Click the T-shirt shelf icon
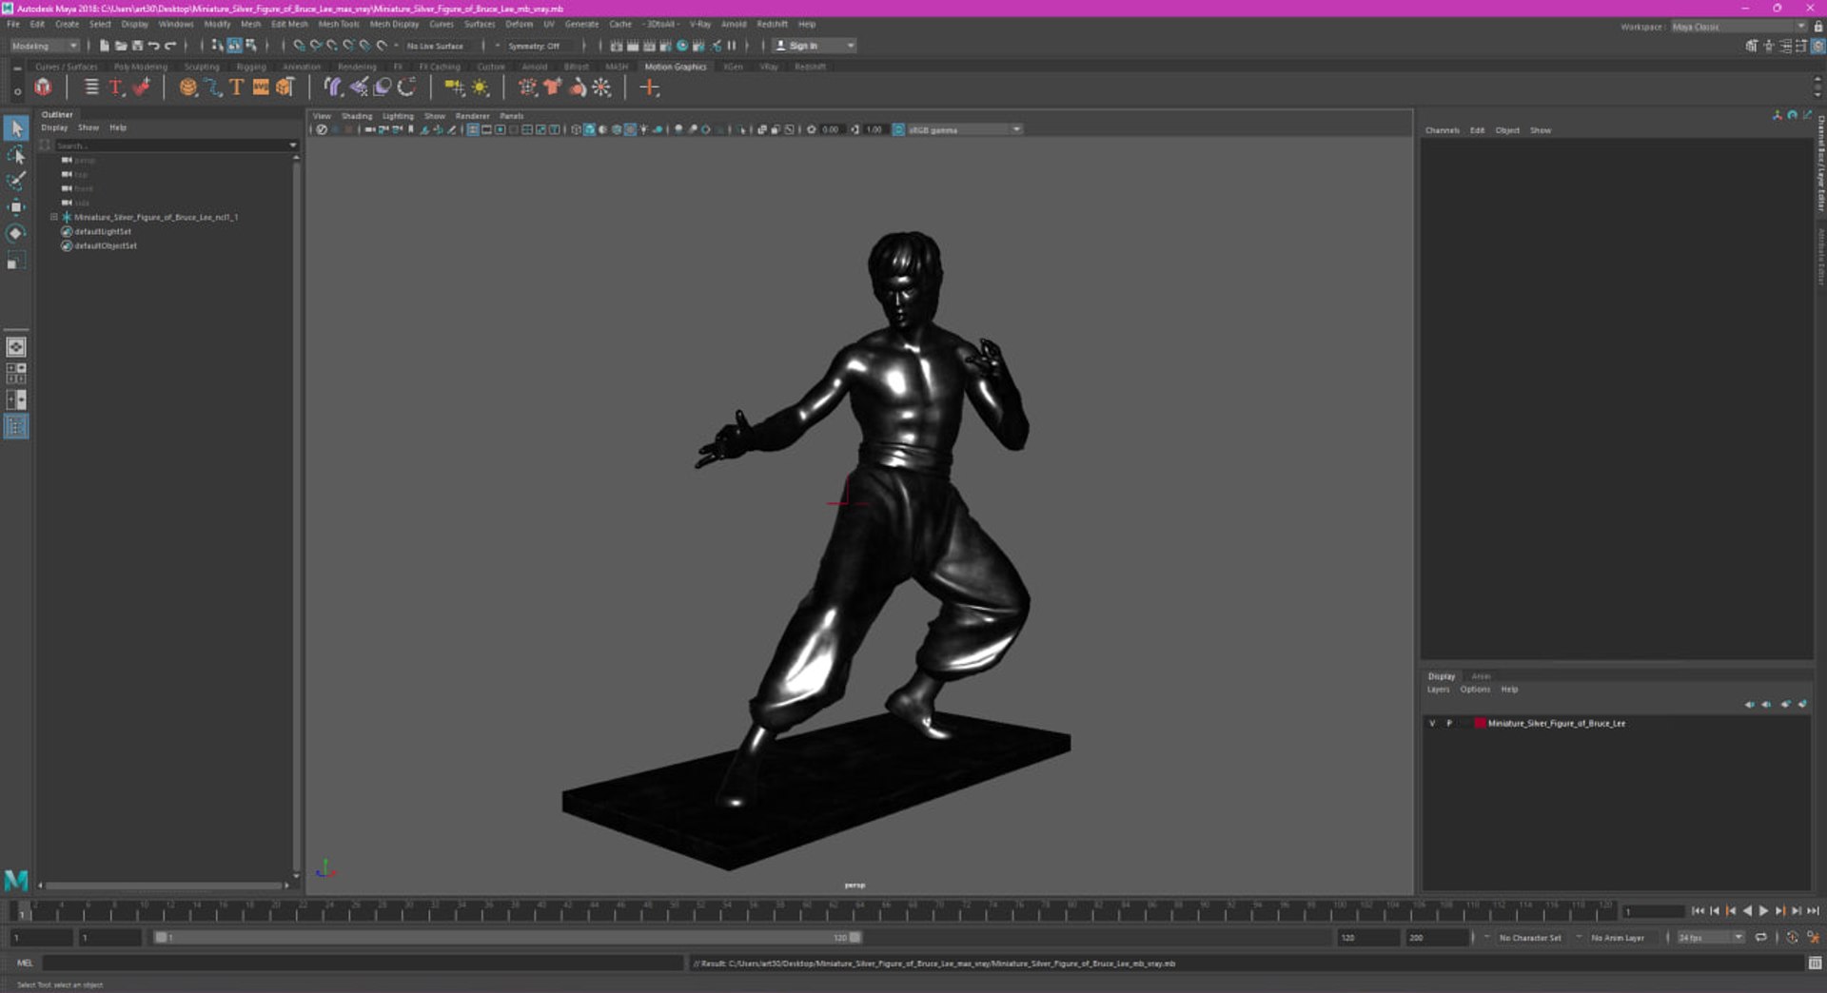 click(552, 88)
